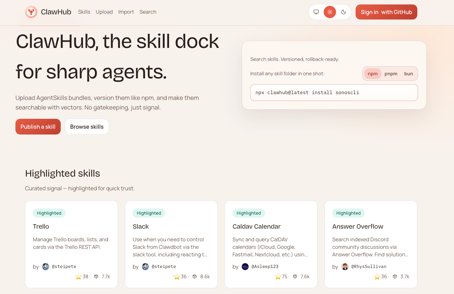Click @Asleep123 avatar on Caldav card
The height and width of the screenshot is (294, 454).
point(245,267)
